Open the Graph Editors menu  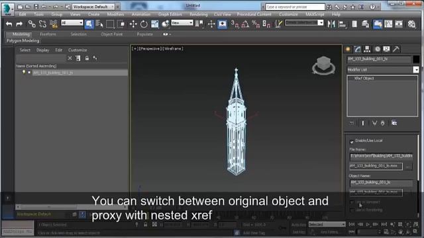[170, 14]
